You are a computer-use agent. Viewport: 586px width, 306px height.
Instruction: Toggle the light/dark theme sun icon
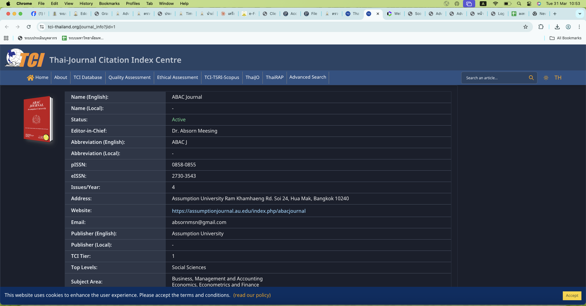[x=546, y=78]
